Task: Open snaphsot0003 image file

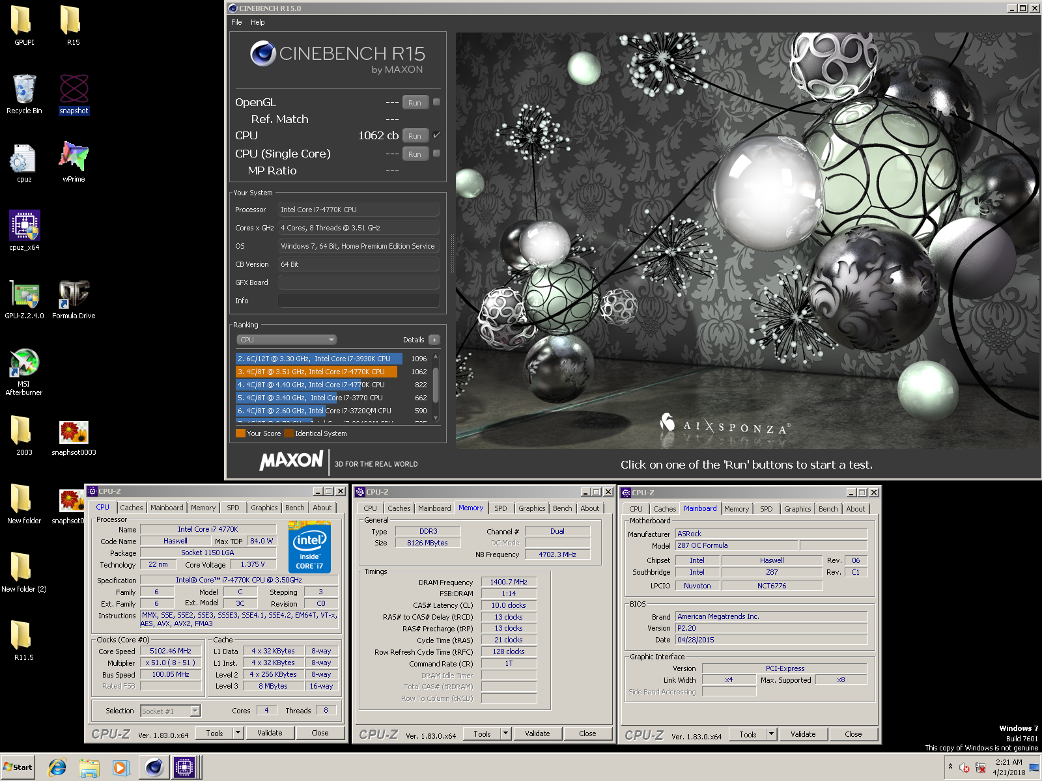Action: tap(74, 437)
